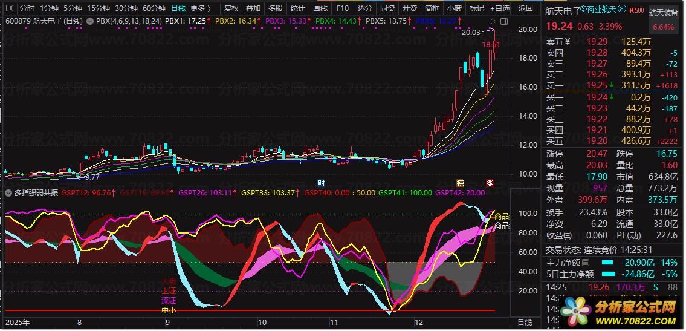
Task: Toggle the 简框 simple frame mode
Action: pos(432,8)
